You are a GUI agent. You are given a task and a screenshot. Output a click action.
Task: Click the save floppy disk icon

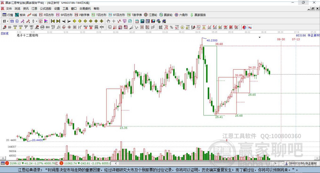click(x=153, y=21)
